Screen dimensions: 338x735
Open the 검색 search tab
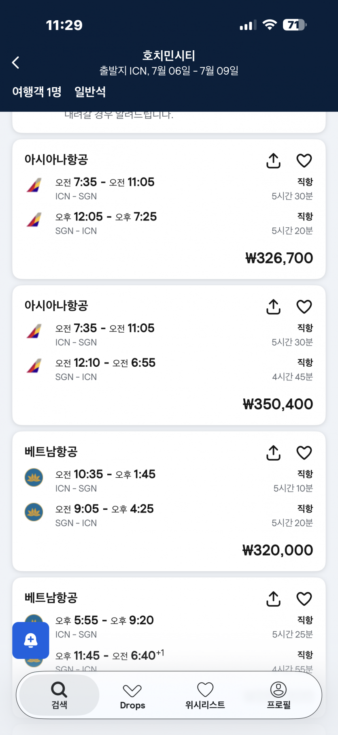point(59,695)
